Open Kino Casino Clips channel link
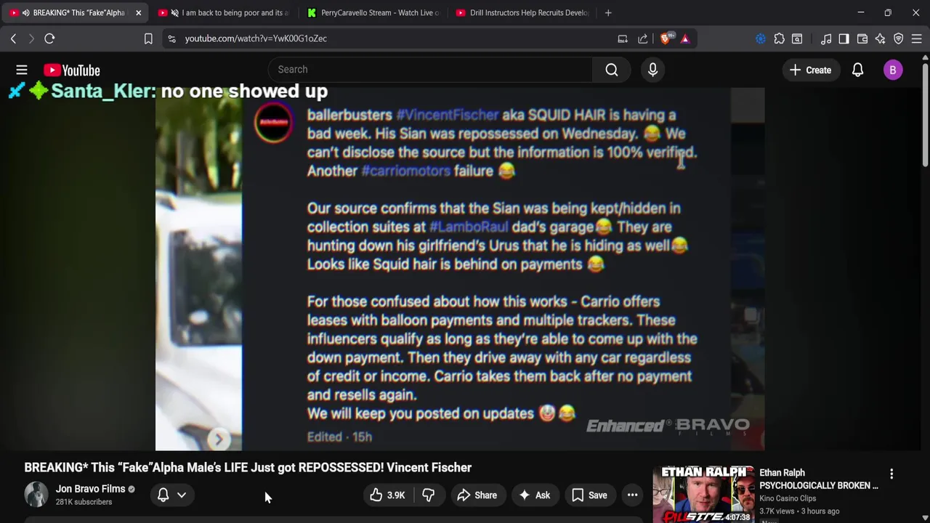The height and width of the screenshot is (523, 930). (788, 498)
